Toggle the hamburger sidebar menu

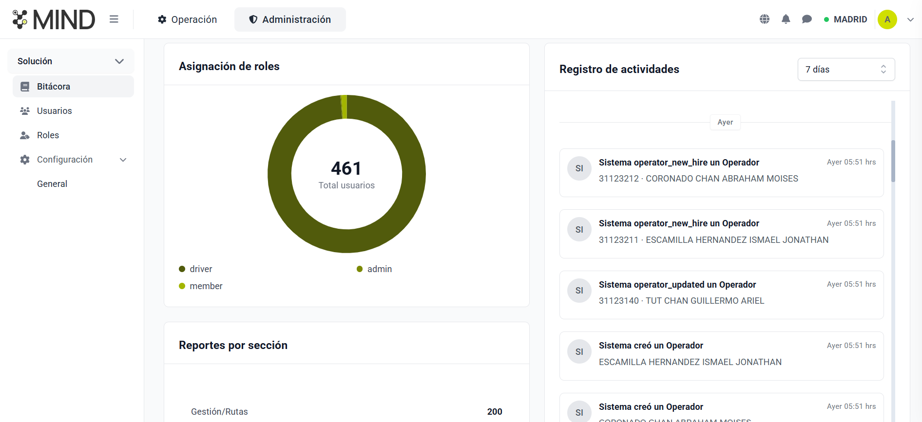click(114, 19)
